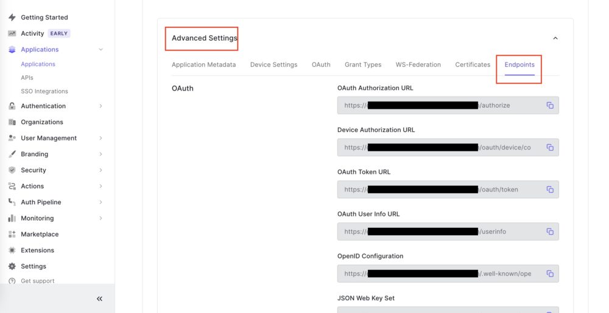Viewport: 609px width, 313px height.
Task: Copy the Device Authorization URL
Action: click(550, 147)
